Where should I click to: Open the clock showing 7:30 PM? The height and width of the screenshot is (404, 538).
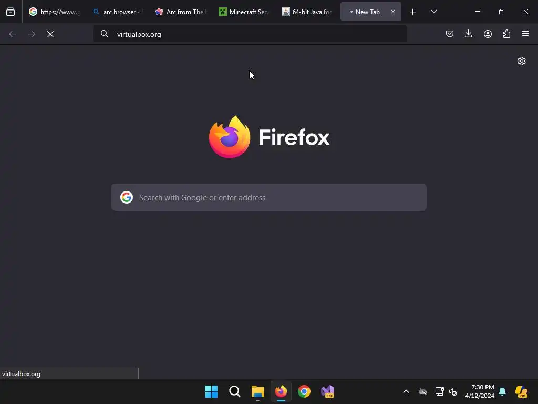(x=479, y=391)
